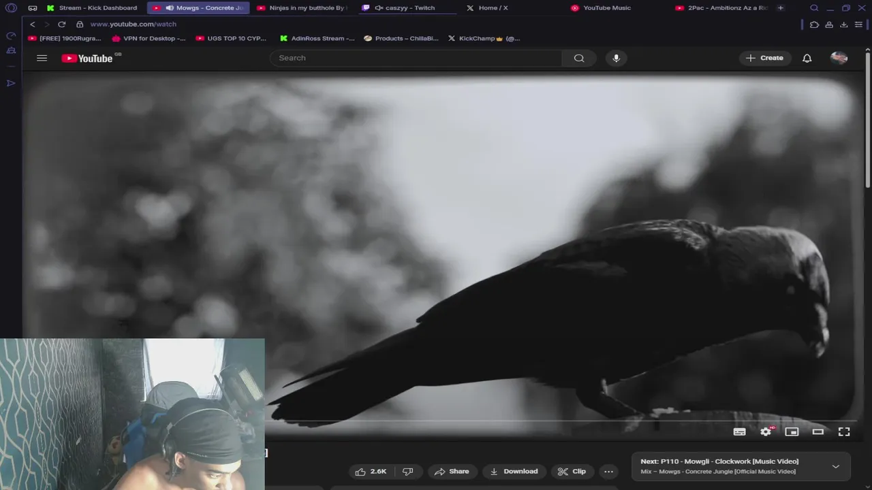Click the Share button
Image resolution: width=872 pixels, height=490 pixels.
click(x=452, y=472)
